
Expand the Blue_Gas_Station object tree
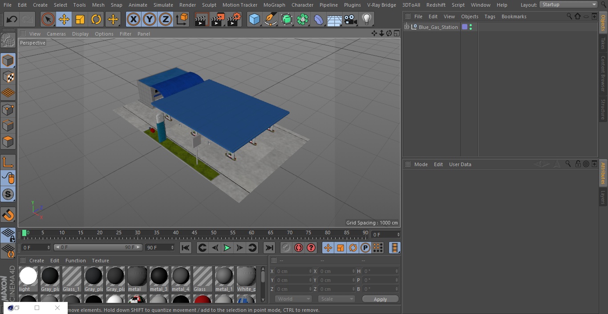click(x=407, y=27)
